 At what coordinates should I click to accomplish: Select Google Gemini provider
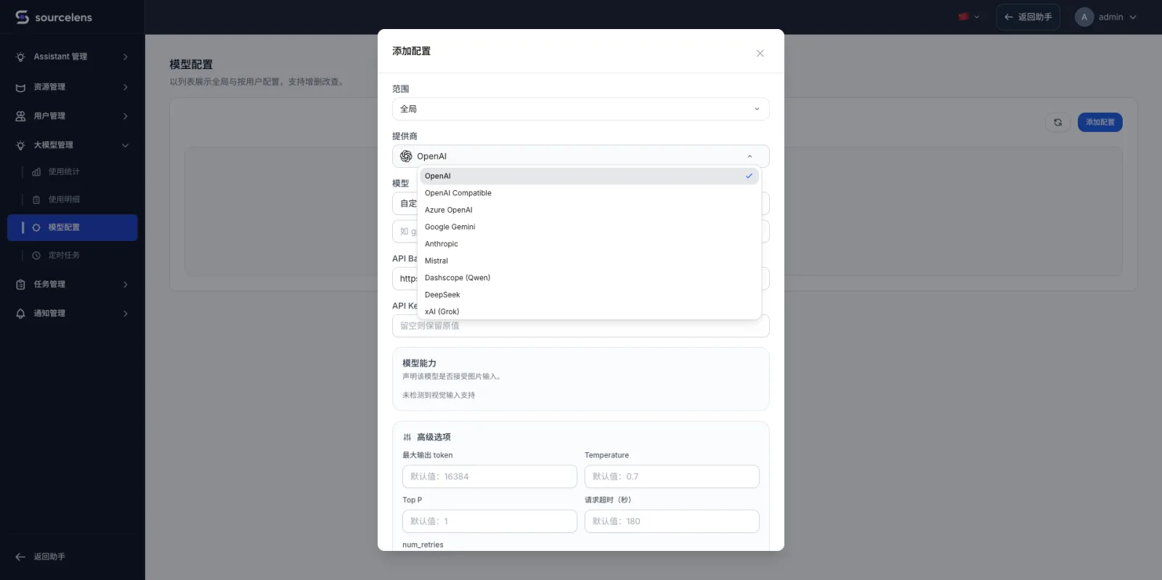(x=589, y=226)
